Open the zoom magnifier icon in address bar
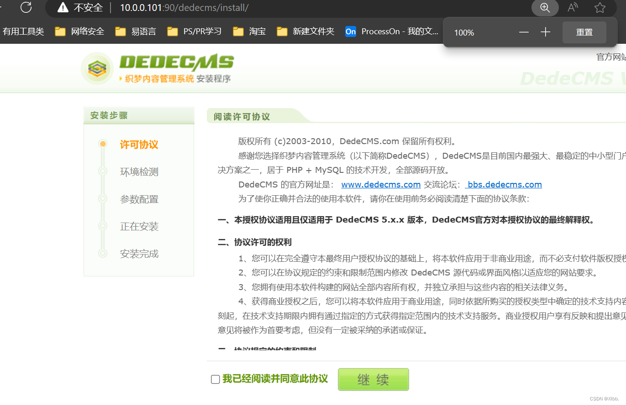Screen dimensions: 626x405 pos(545,7)
